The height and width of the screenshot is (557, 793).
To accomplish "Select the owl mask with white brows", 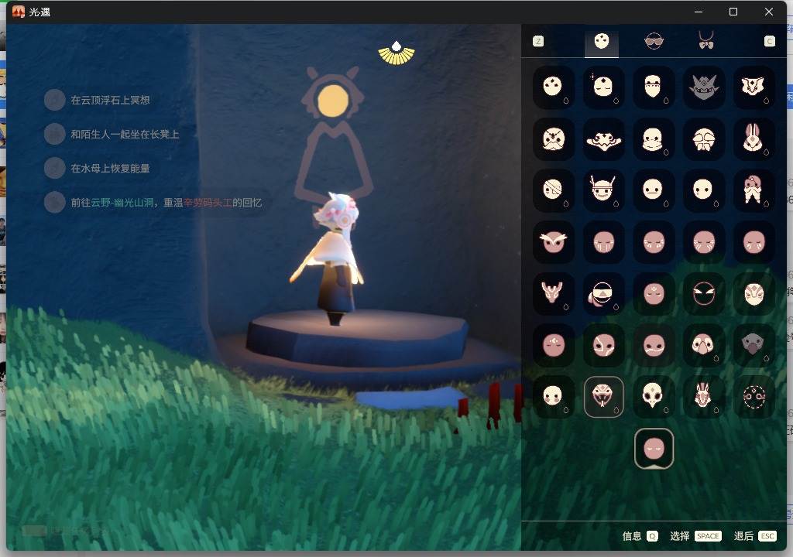I will pos(553,242).
